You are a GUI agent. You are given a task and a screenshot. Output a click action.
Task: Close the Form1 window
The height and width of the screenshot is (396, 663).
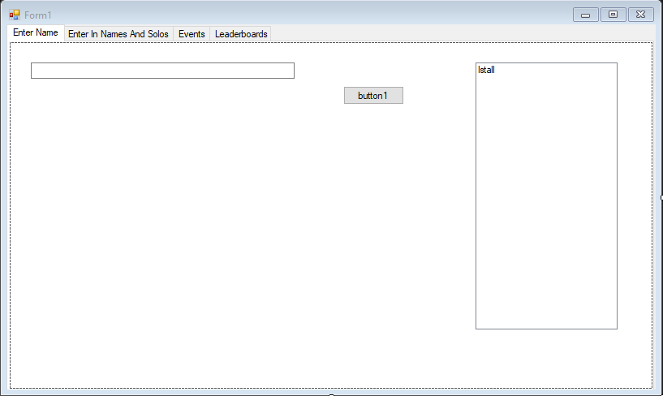click(x=641, y=15)
